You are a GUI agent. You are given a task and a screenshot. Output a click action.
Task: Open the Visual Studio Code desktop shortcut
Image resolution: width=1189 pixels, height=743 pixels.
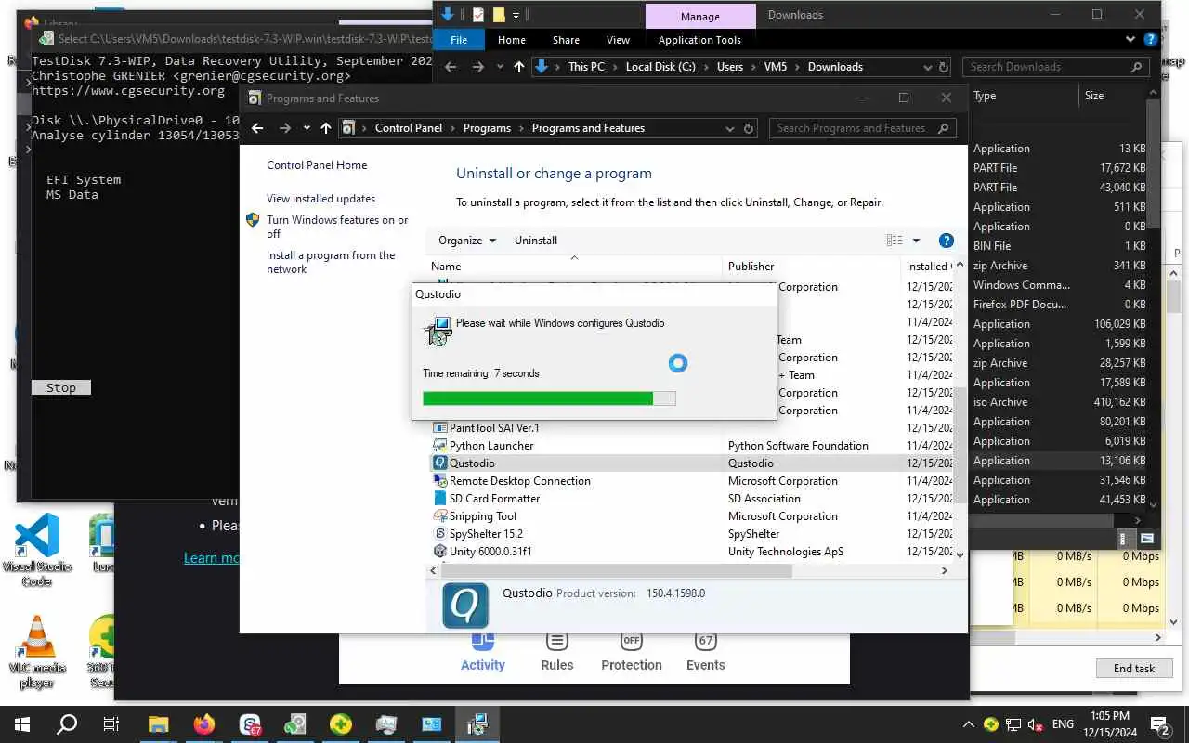(x=37, y=550)
